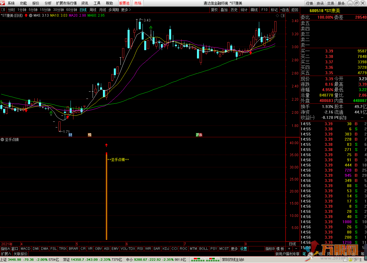Click the plus zoom-in button
The height and width of the screenshot is (263, 367).
(x=289, y=249)
